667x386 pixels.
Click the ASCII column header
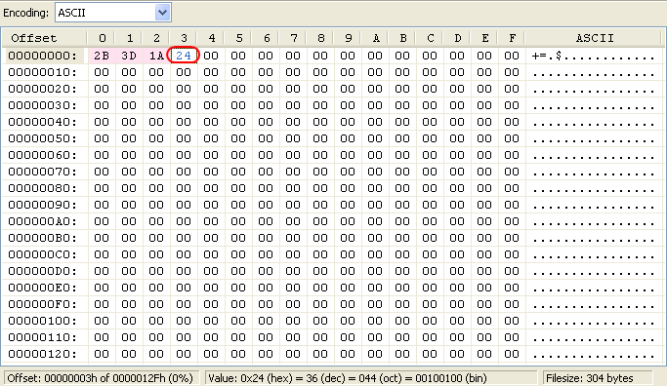point(594,38)
